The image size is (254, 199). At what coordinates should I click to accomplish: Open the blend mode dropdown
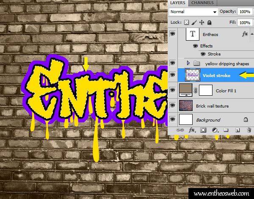pos(193,12)
